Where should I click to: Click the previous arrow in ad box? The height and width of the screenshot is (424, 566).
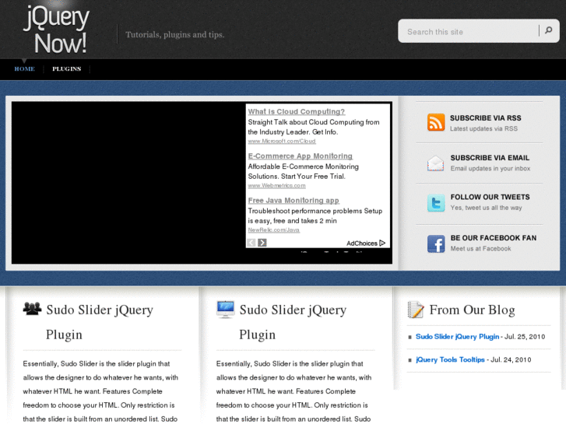pyautogui.click(x=251, y=243)
